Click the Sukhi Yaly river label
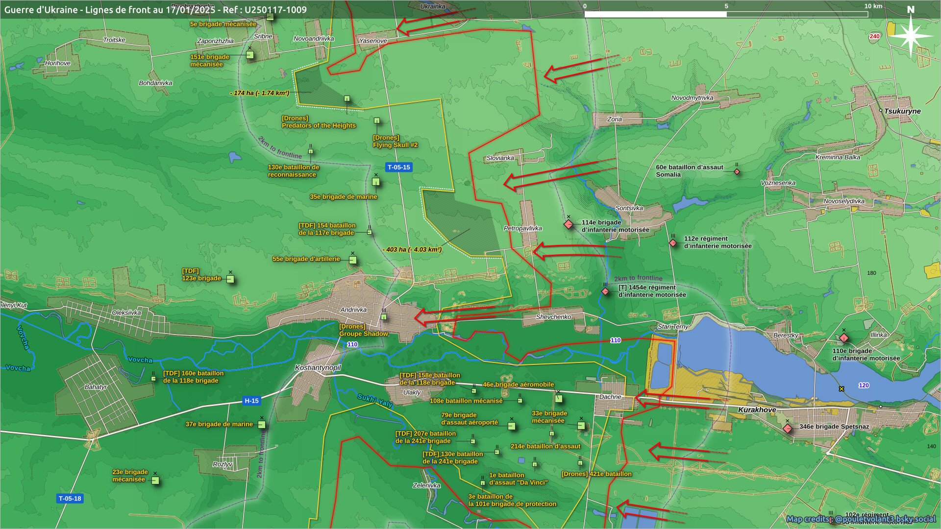Screen dimensions: 941x529 (x=375, y=401)
